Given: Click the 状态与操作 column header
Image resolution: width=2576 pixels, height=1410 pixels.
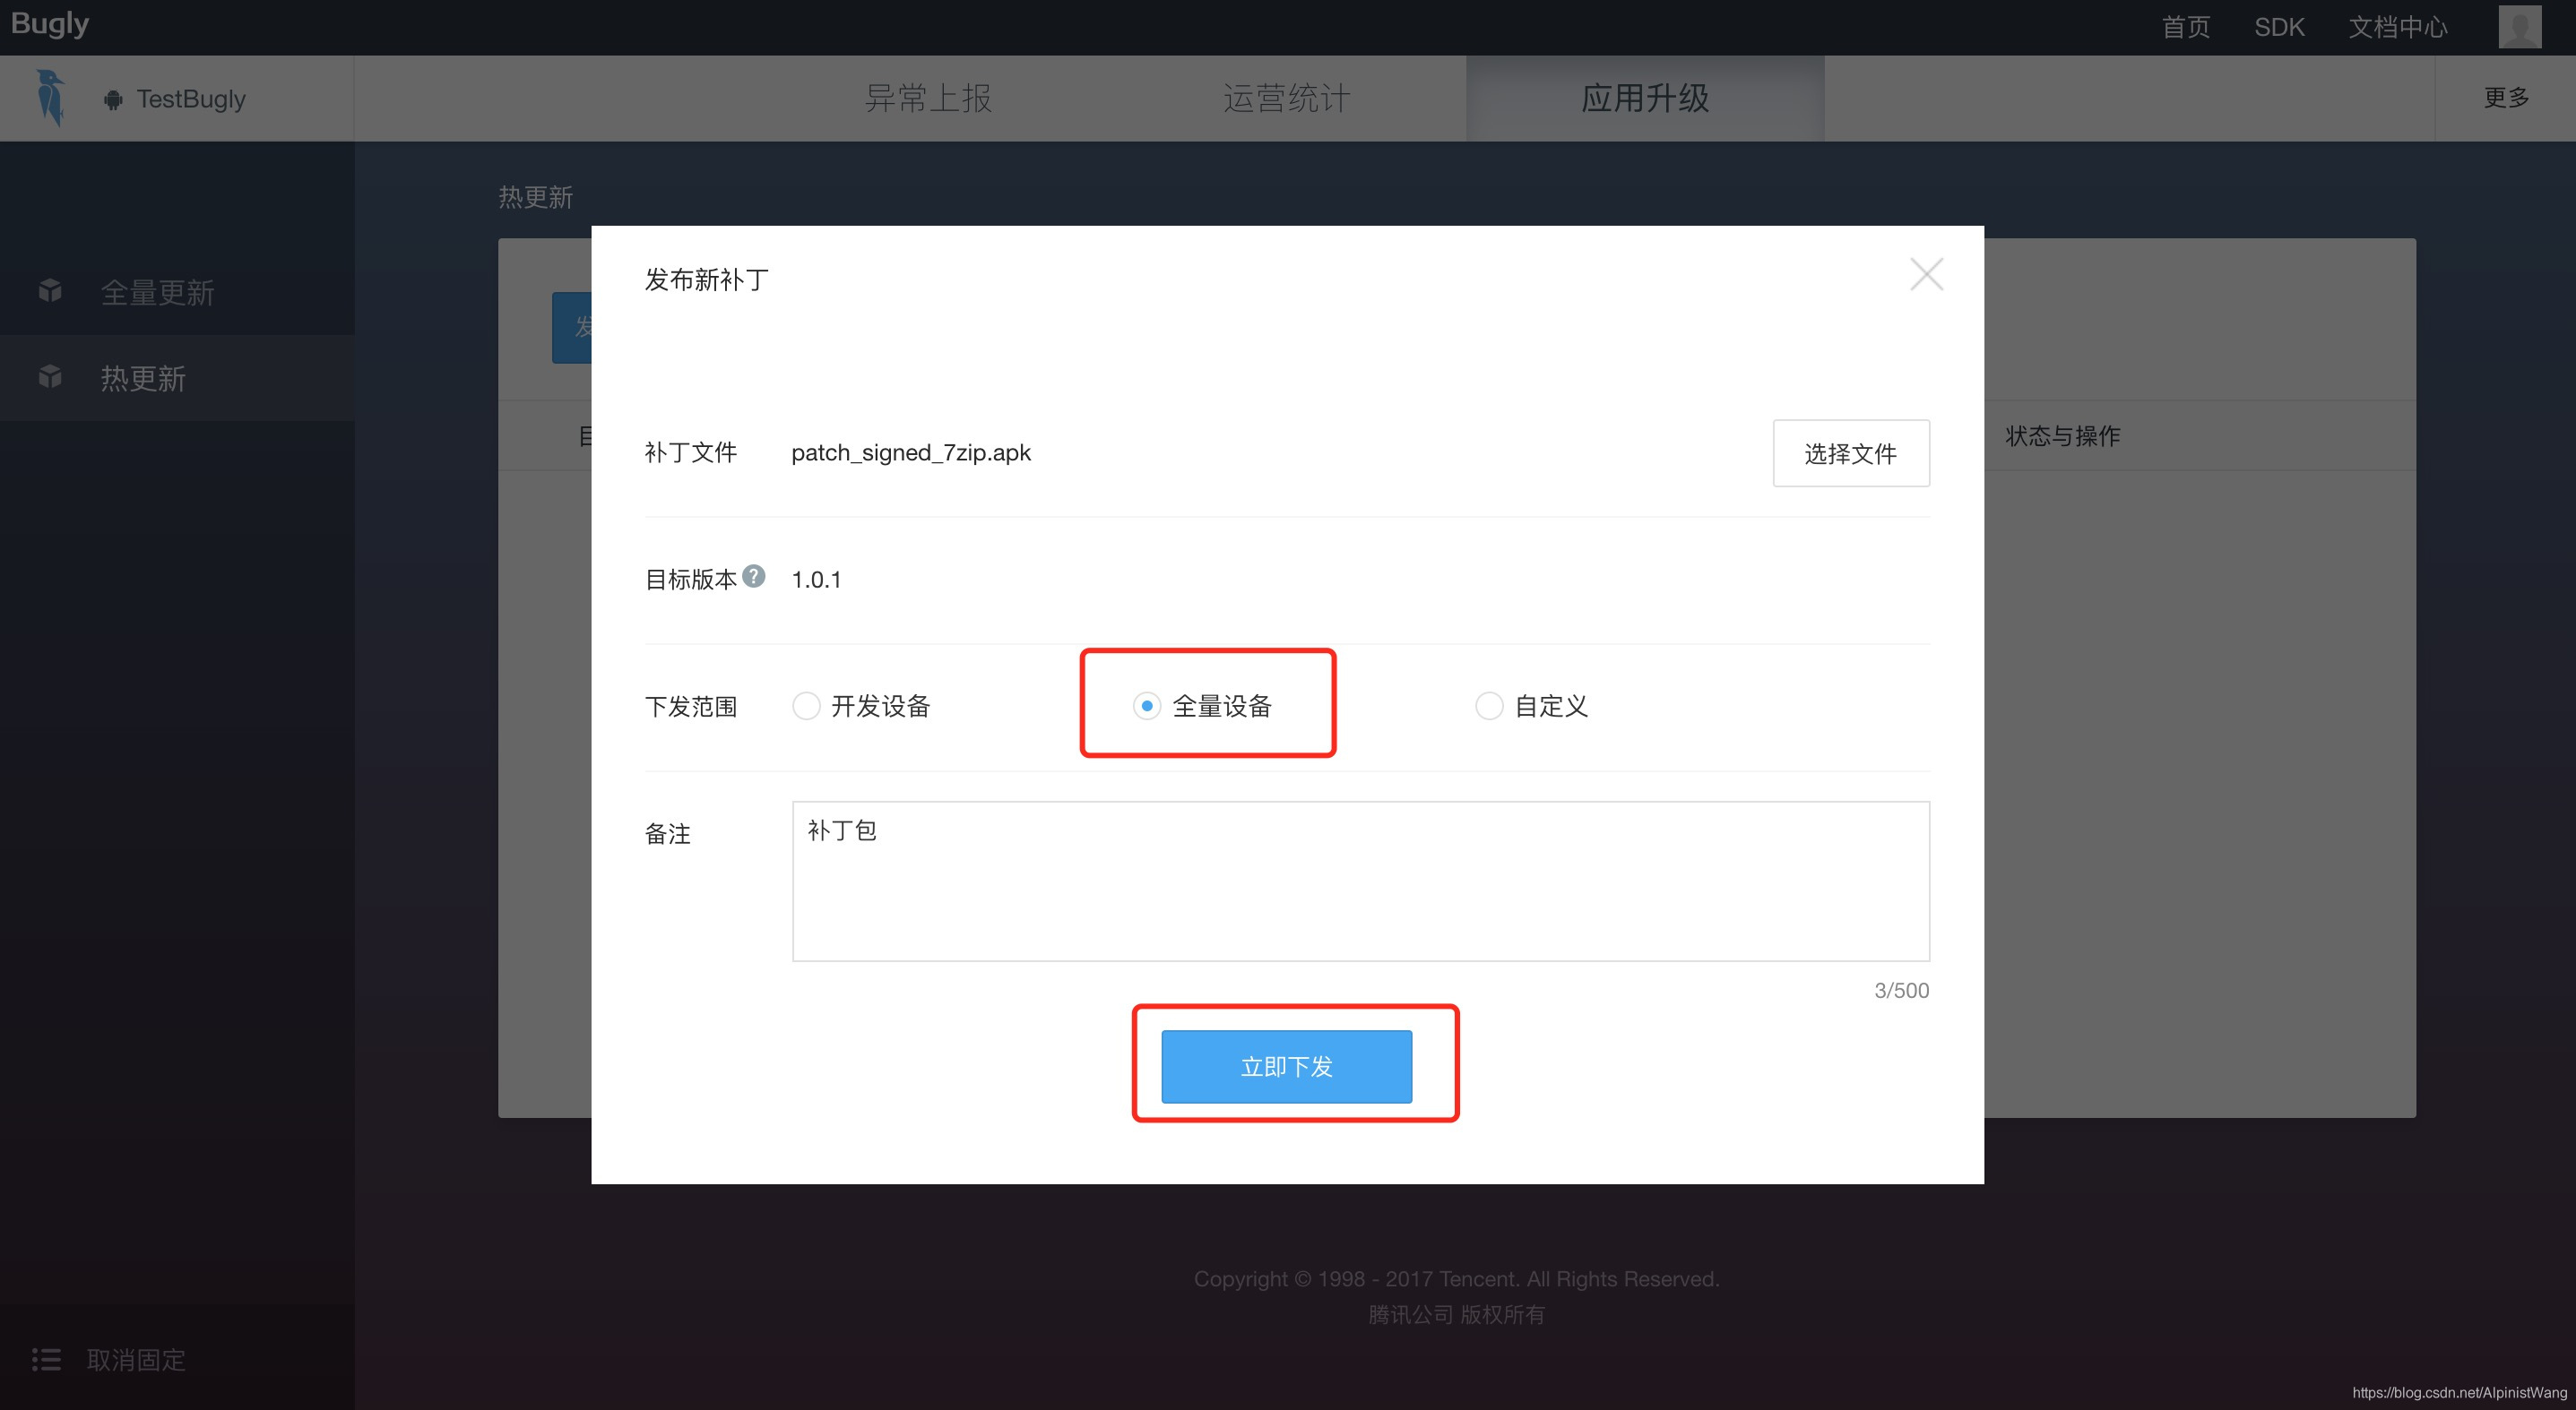Looking at the screenshot, I should [x=2062, y=435].
